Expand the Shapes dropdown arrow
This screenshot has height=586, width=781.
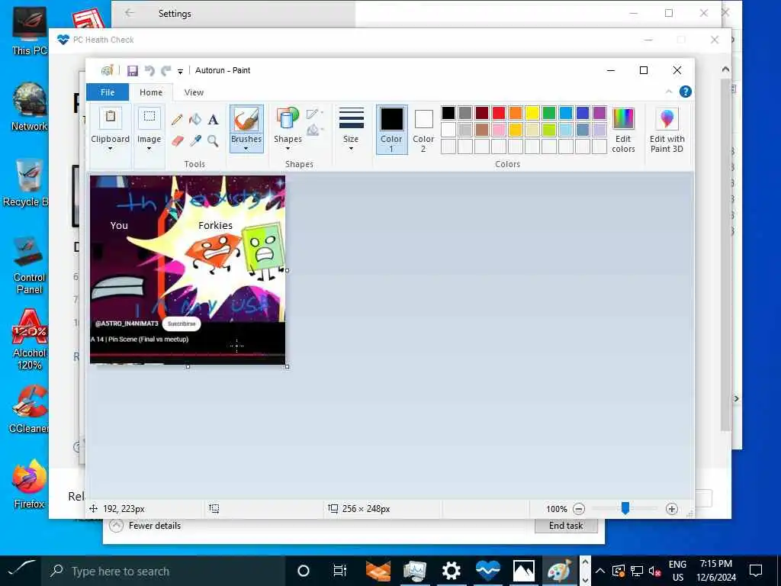click(x=288, y=149)
